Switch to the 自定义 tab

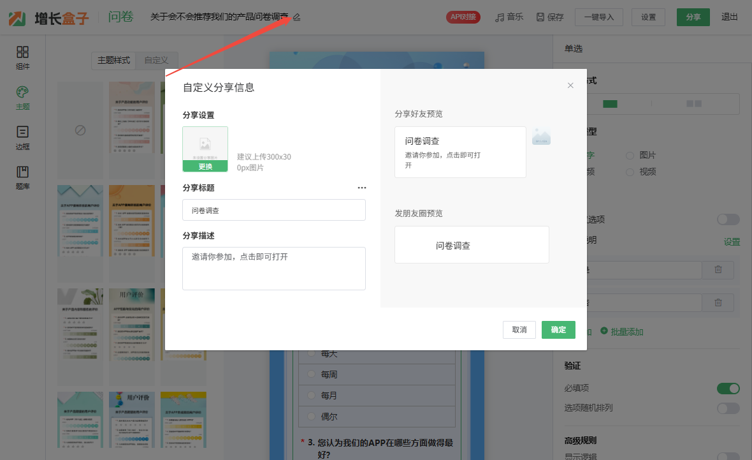(x=156, y=61)
